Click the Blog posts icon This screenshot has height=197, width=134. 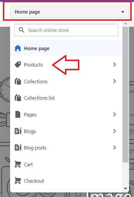click(x=18, y=147)
